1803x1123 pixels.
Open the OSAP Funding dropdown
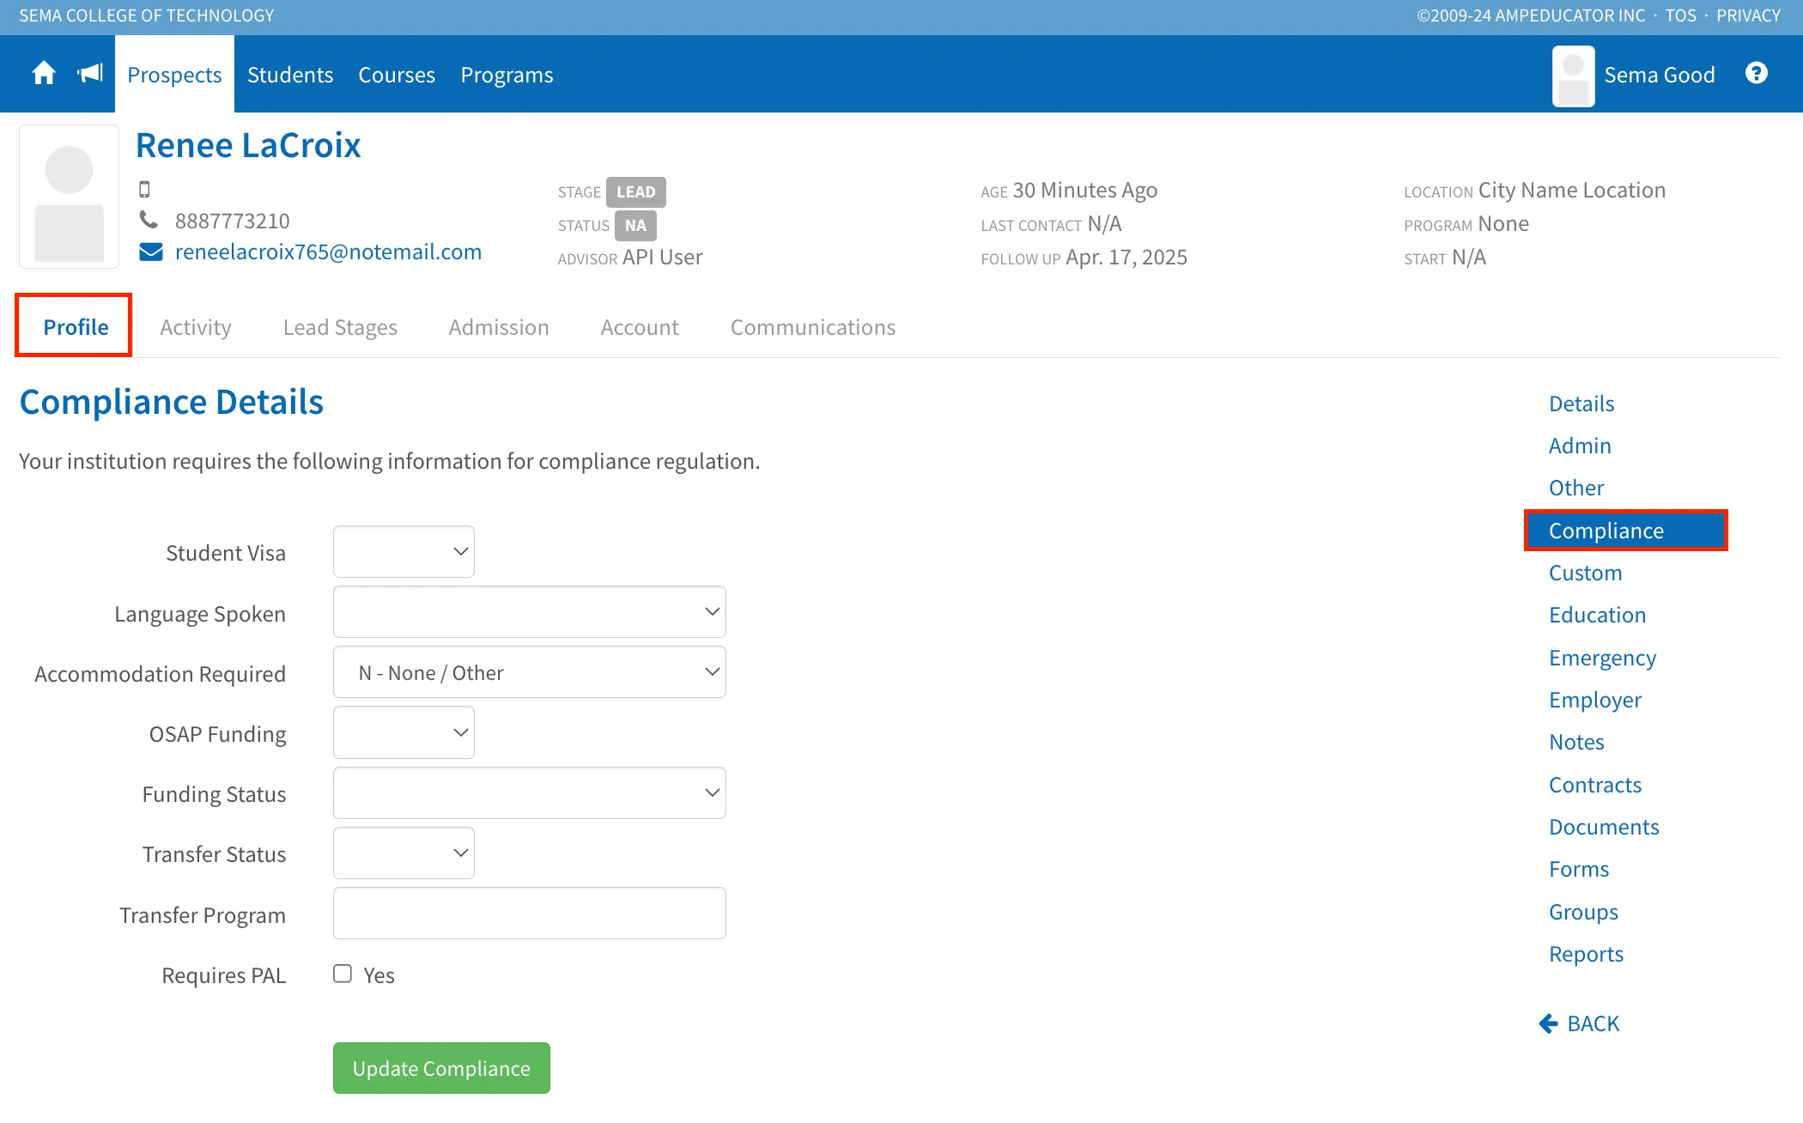404,732
